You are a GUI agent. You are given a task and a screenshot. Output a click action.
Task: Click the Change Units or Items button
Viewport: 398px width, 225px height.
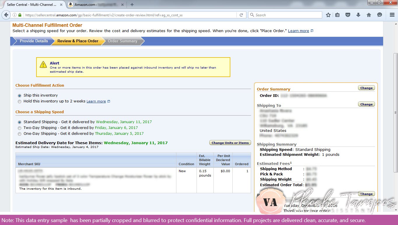click(x=229, y=143)
